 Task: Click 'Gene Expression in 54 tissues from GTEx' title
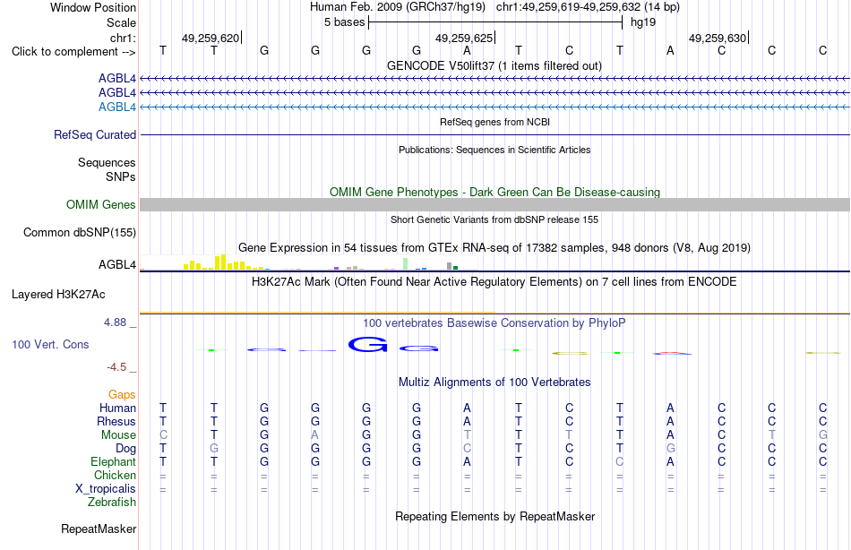click(494, 248)
